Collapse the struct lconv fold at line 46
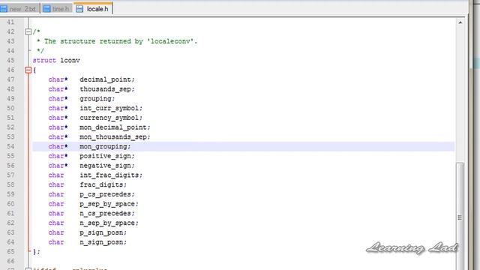 point(28,70)
